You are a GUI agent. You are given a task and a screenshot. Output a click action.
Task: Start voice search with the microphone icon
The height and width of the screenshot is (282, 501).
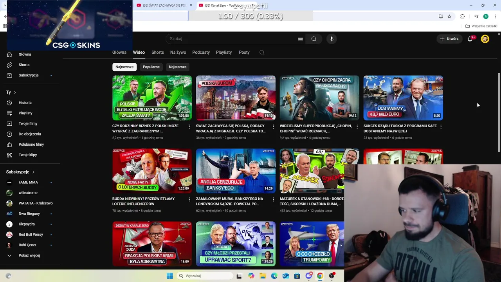(332, 39)
